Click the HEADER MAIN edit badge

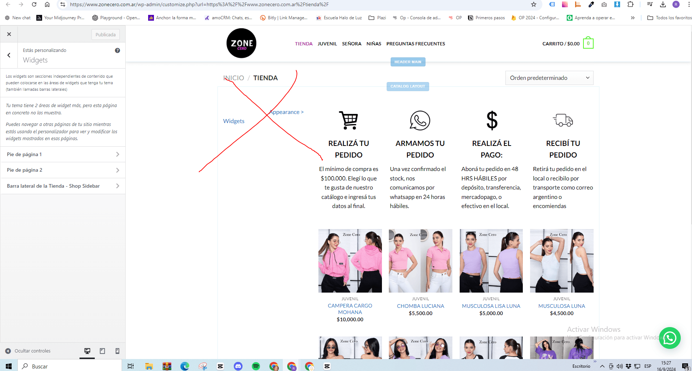pyautogui.click(x=408, y=62)
